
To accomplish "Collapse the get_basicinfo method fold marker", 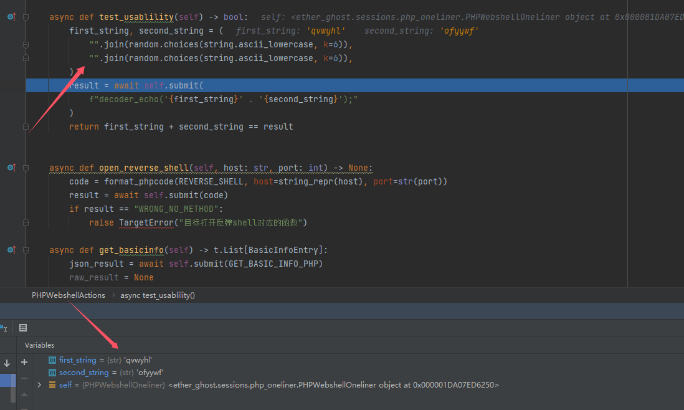I will [26, 250].
